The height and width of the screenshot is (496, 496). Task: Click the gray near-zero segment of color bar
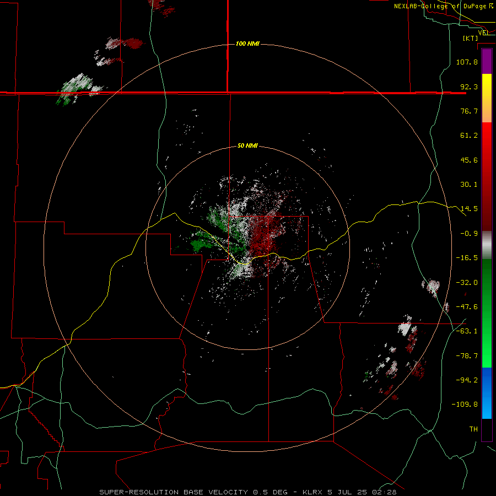pyautogui.click(x=487, y=245)
